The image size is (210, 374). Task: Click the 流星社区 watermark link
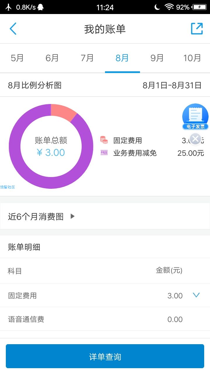coord(8,187)
